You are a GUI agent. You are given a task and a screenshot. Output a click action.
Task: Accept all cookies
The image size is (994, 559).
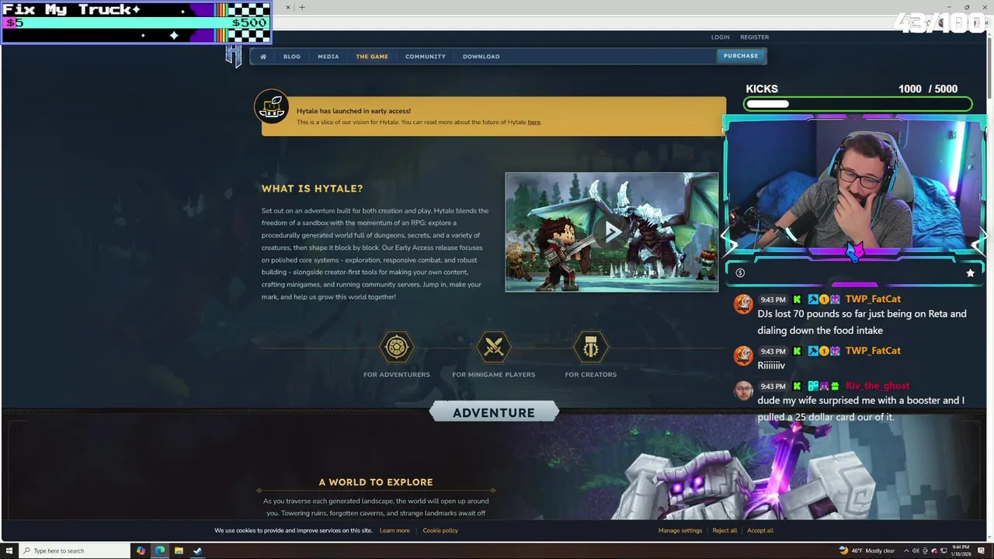[760, 530]
